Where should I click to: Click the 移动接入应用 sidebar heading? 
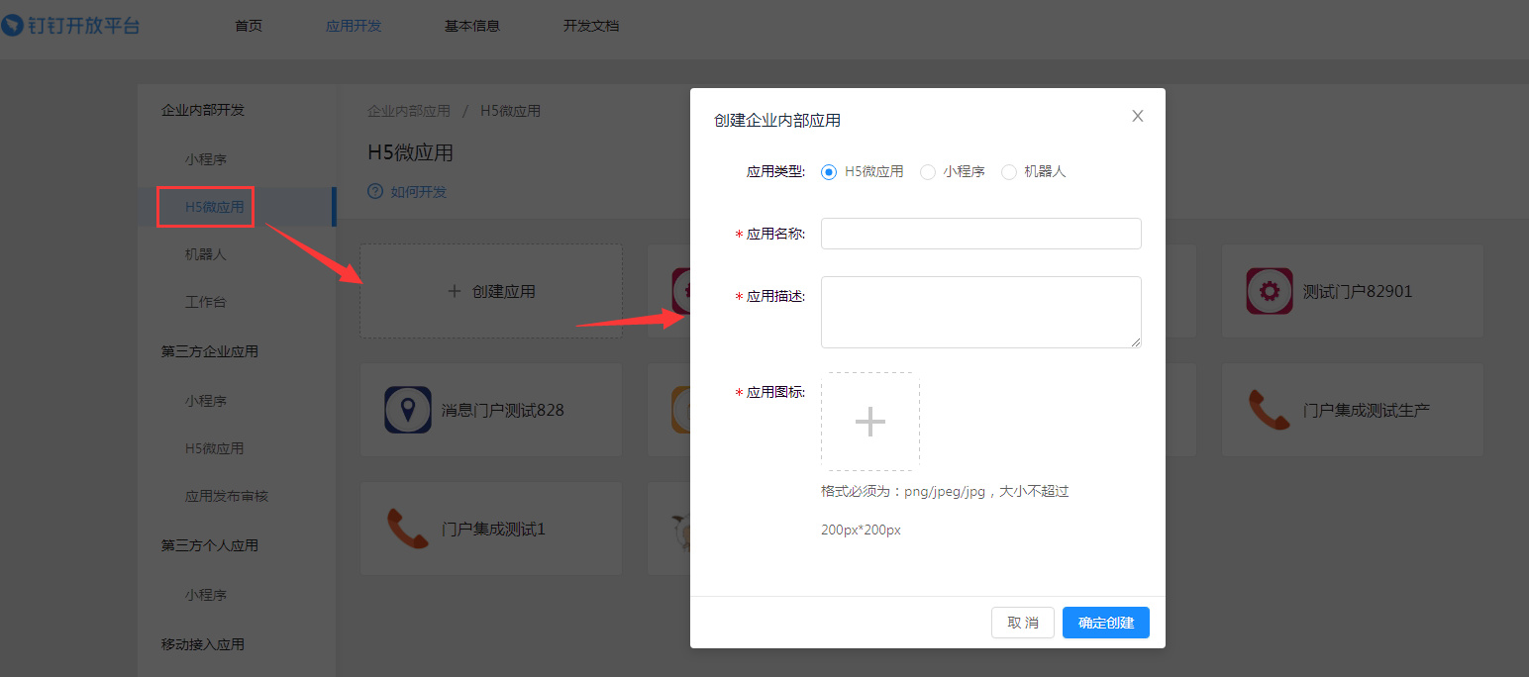pyautogui.click(x=203, y=644)
